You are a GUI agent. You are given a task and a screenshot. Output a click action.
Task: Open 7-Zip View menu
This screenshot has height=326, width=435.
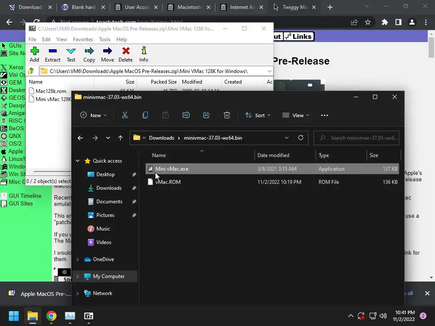(x=62, y=39)
